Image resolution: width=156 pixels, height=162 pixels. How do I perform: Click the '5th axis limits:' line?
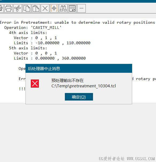pos(28,48)
